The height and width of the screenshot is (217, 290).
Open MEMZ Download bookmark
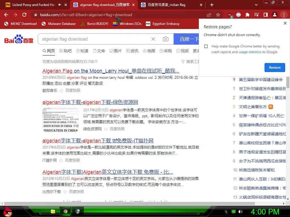(x=20, y=24)
